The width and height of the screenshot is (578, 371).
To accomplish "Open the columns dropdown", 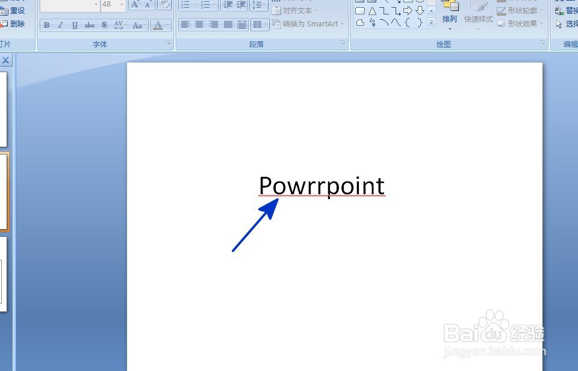I will click(260, 25).
